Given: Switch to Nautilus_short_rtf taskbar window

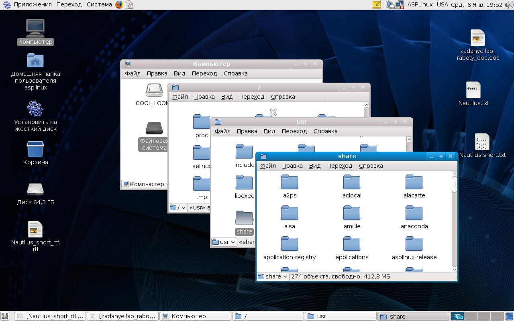Looking at the screenshot, I should click(x=50, y=316).
